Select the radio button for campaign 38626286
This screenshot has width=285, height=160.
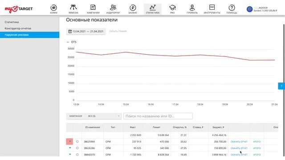(77, 148)
